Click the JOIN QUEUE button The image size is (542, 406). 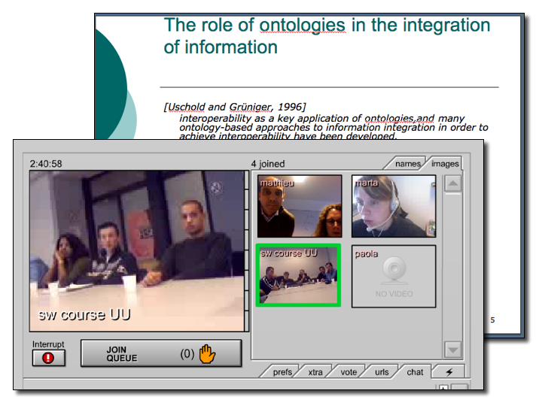[x=161, y=353]
